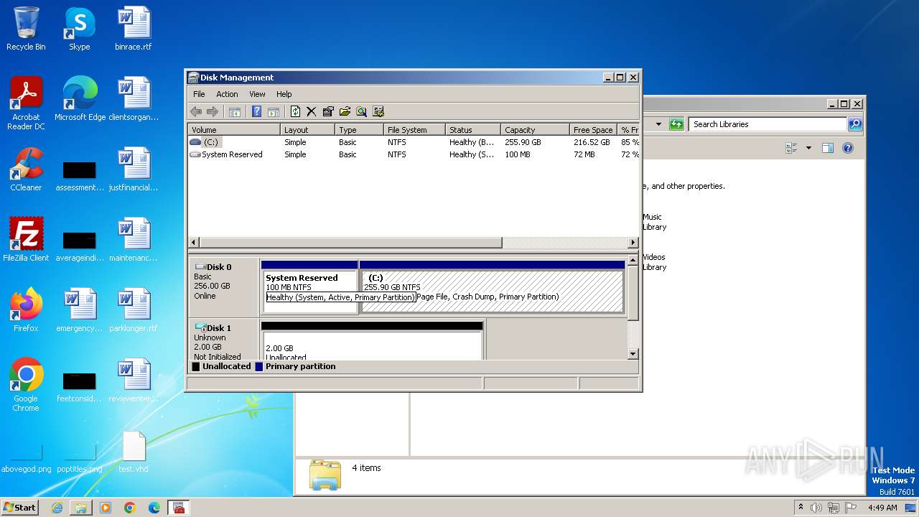Select the Disk 0 label panel
The height and width of the screenshot is (517, 919).
(223, 287)
